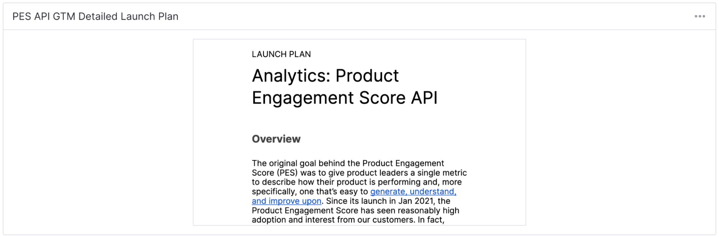This screenshot has width=719, height=237.
Task: Click the word 'specifically,' in the paragraph
Action: point(274,192)
